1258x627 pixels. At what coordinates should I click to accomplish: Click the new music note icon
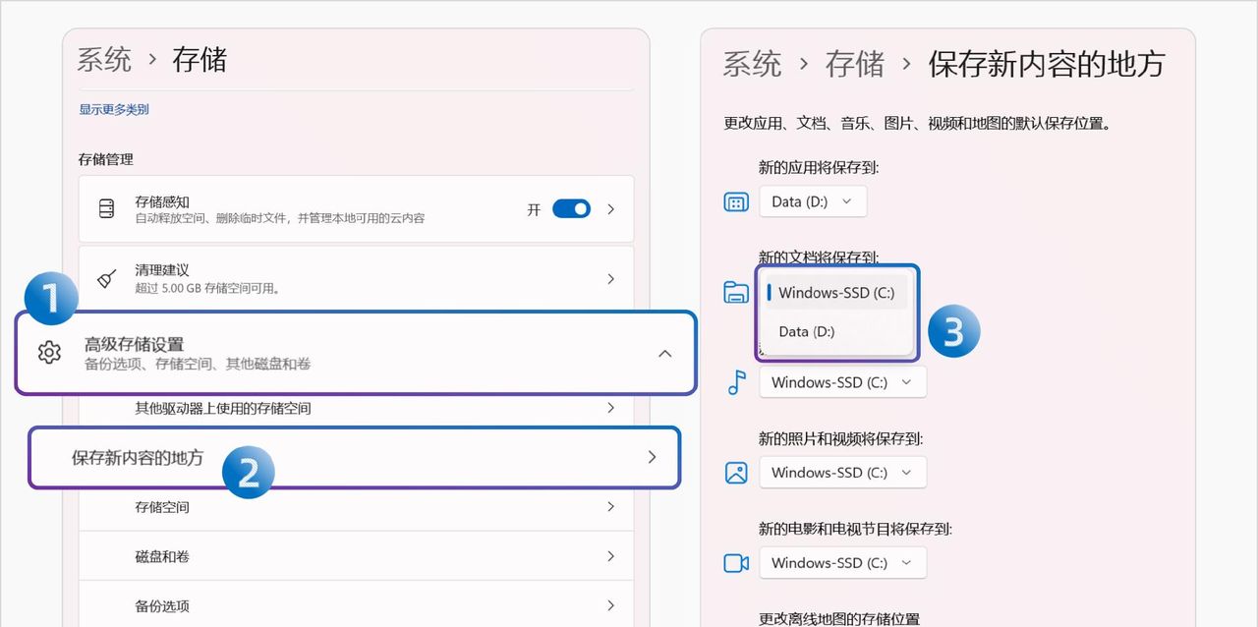[x=735, y=382]
